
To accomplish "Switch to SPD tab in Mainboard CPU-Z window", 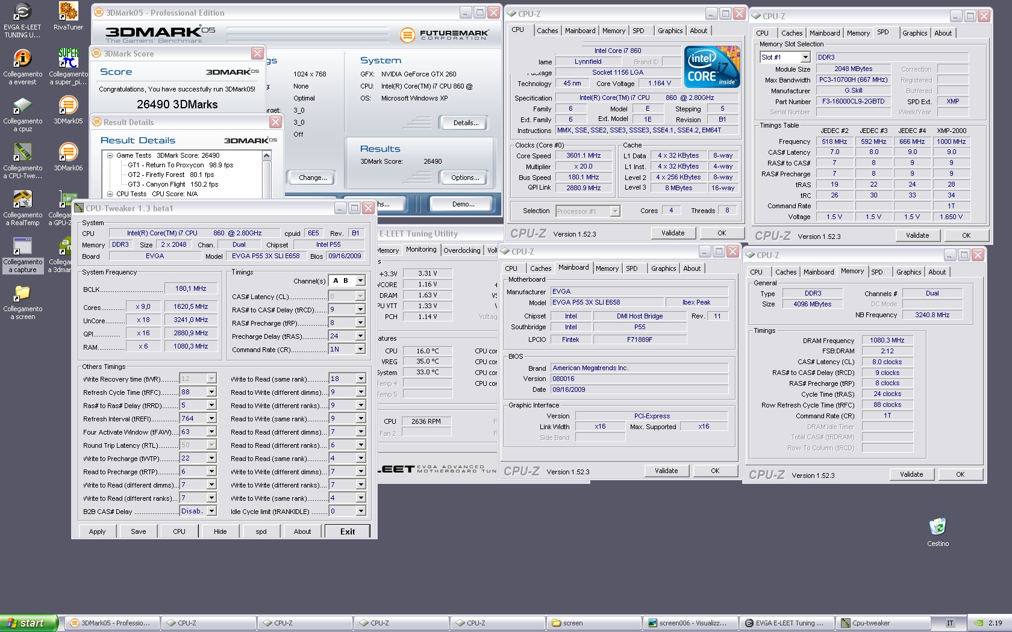I will pos(631,268).
